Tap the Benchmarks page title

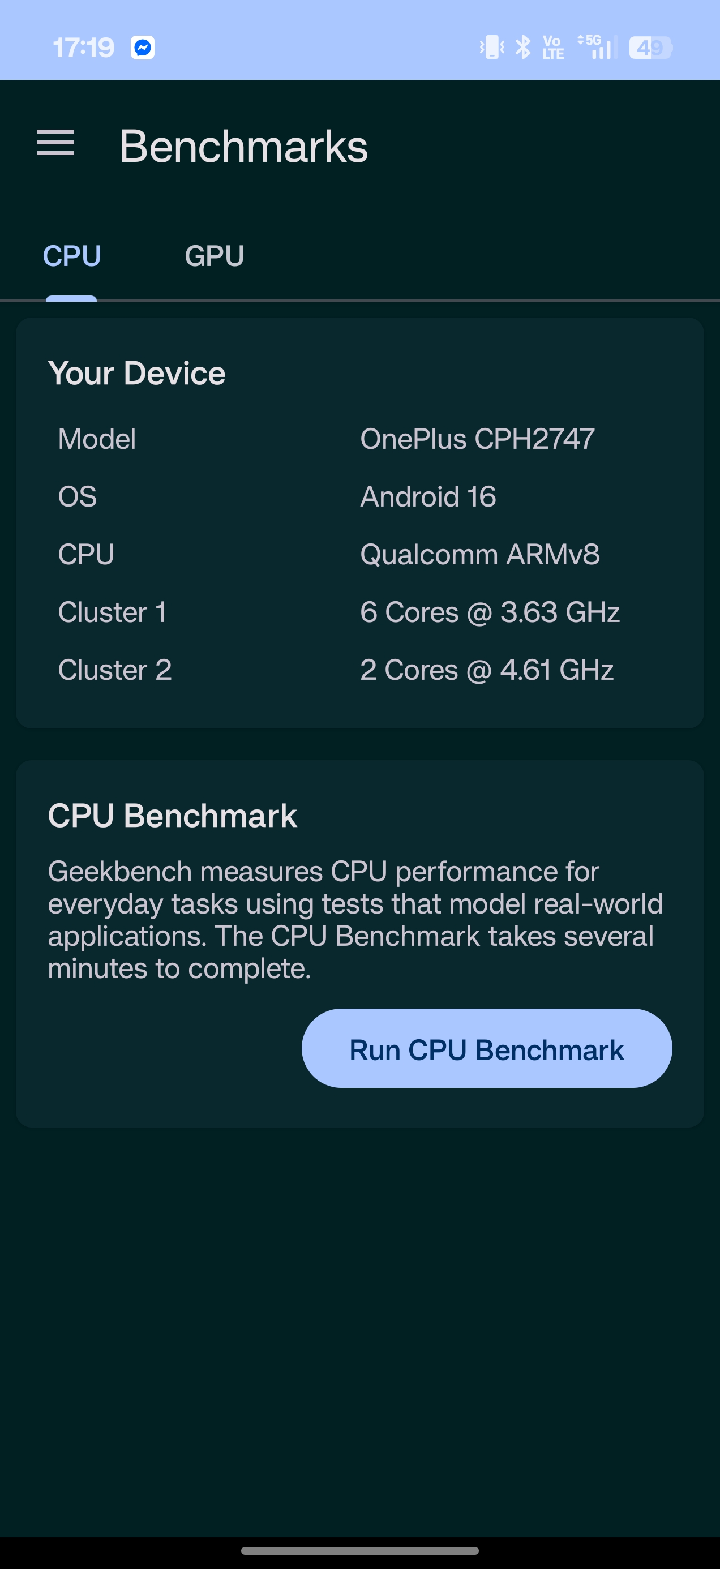point(243,147)
